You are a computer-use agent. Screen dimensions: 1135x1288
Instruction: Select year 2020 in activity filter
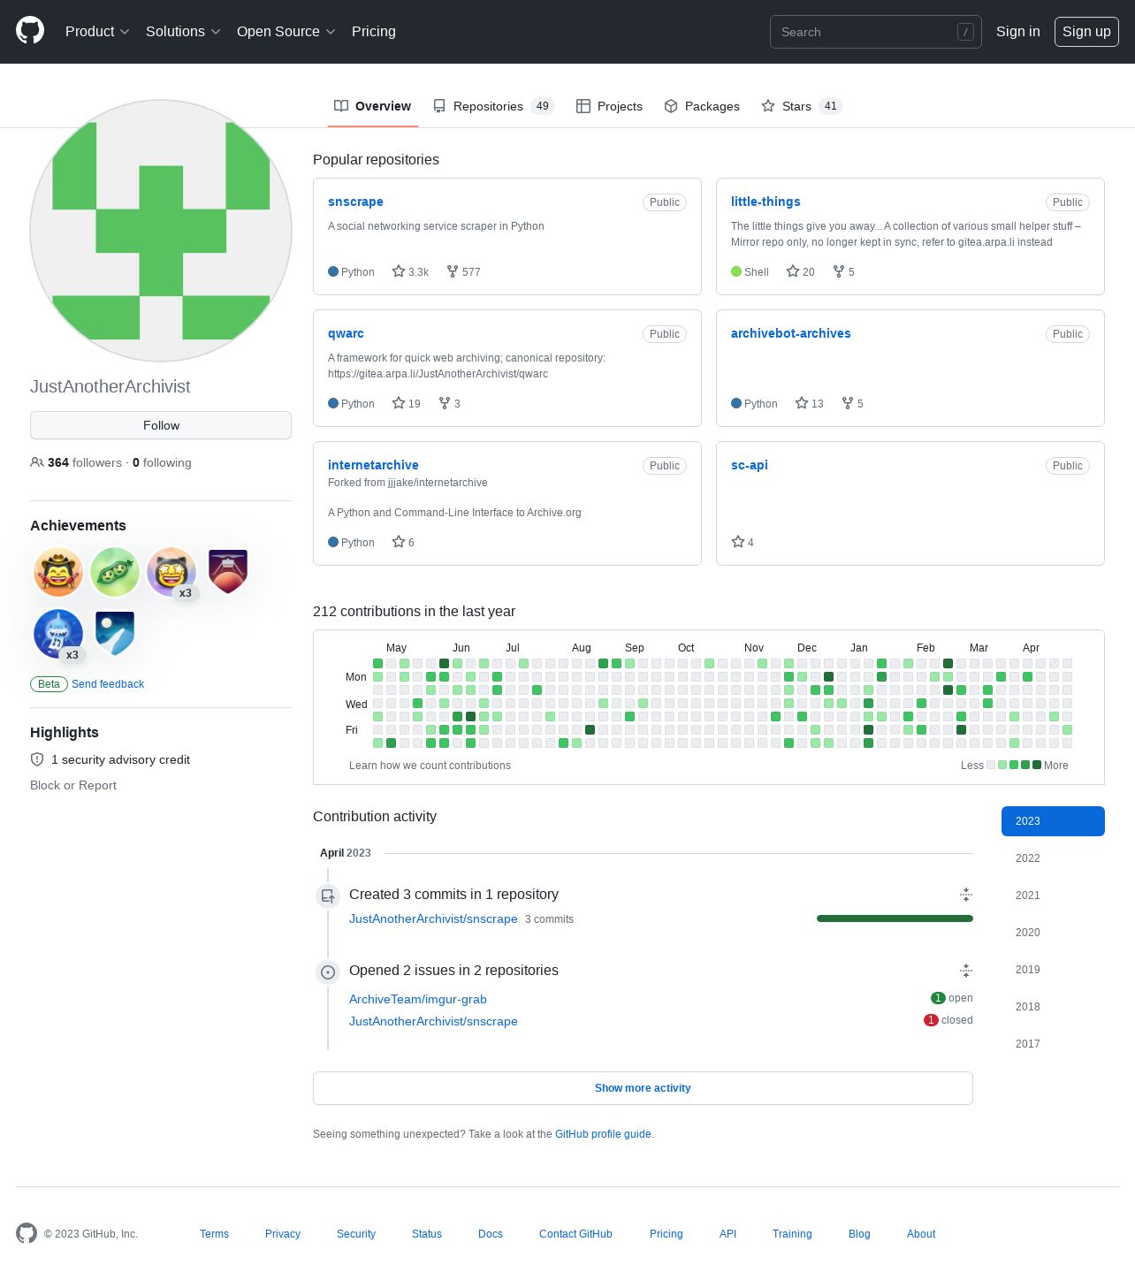(x=1053, y=933)
